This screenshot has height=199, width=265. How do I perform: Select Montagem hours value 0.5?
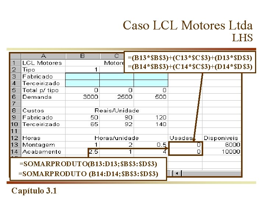151,145
